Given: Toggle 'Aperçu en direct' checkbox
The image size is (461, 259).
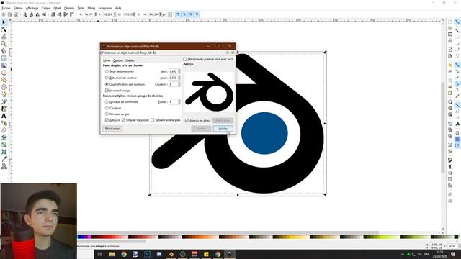Looking at the screenshot, I should tap(187, 121).
